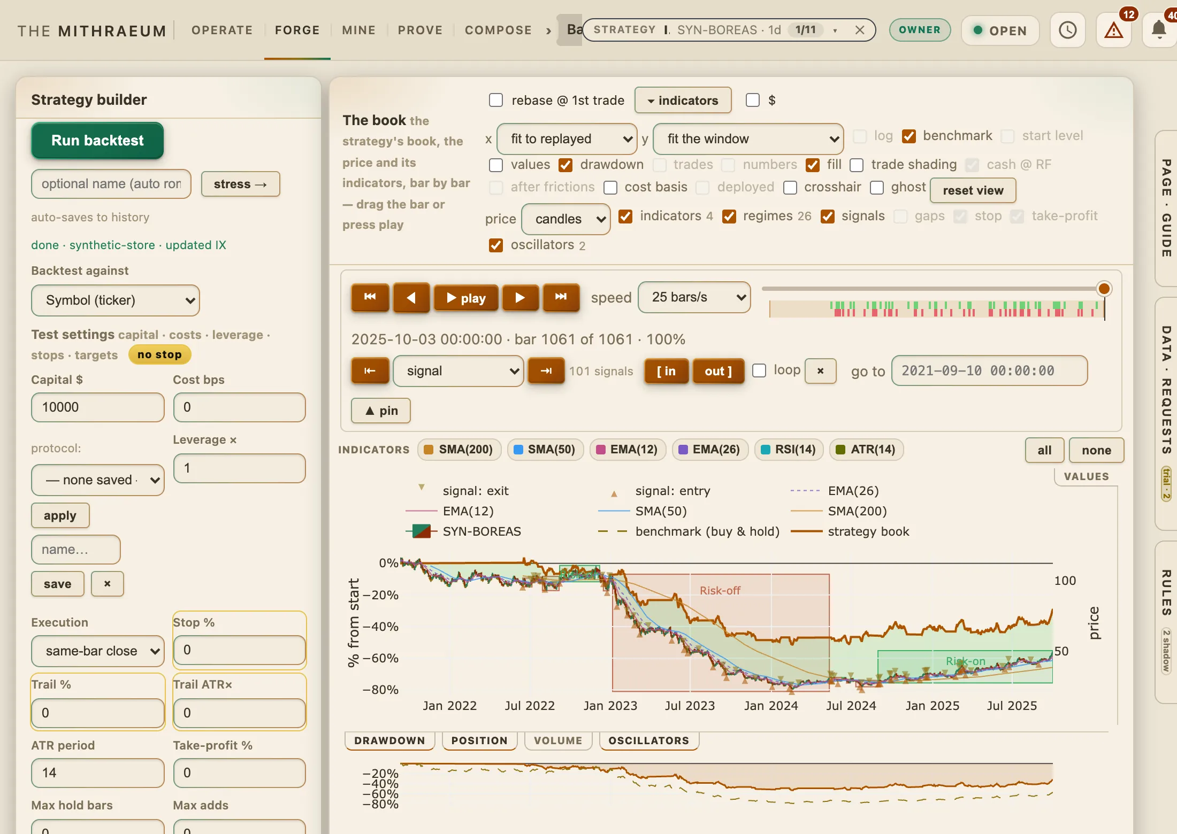The width and height of the screenshot is (1177, 834).
Task: Pin the replay bar panel
Action: coord(381,411)
